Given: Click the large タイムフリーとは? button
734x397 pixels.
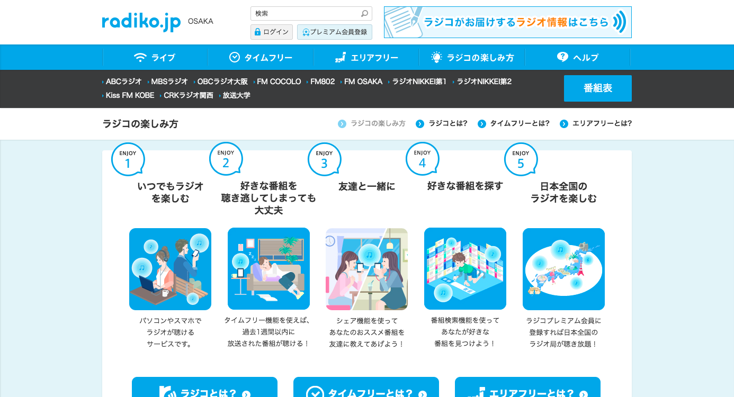Looking at the screenshot, I should 366,387.
